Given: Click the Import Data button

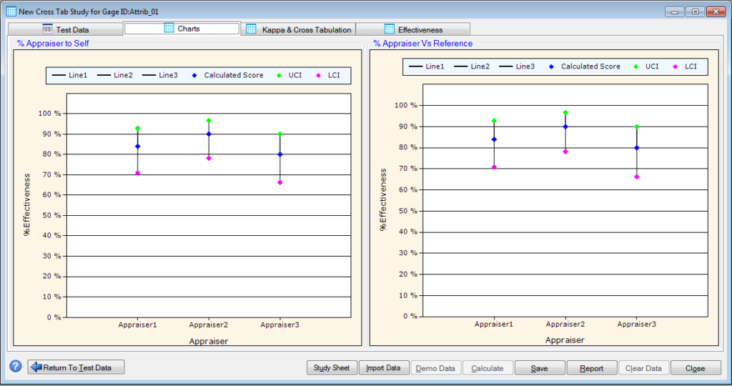Looking at the screenshot, I should 383,368.
